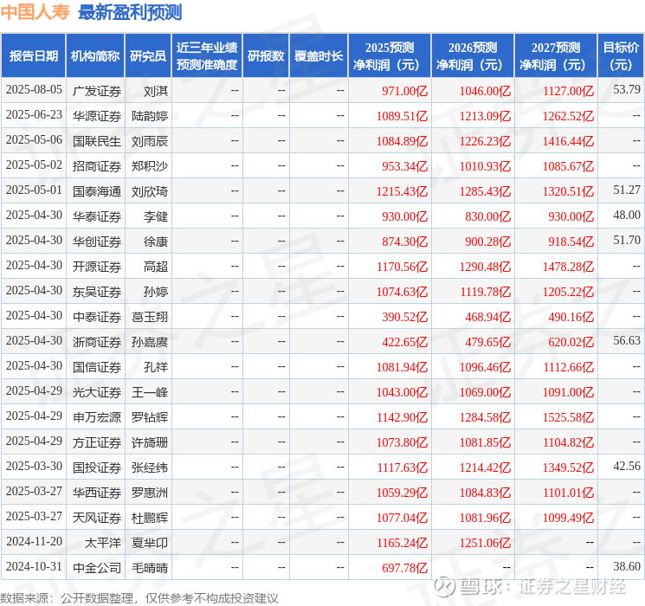The width and height of the screenshot is (645, 606).
Task: Click the value 1074.63亿
Action: click(x=402, y=292)
